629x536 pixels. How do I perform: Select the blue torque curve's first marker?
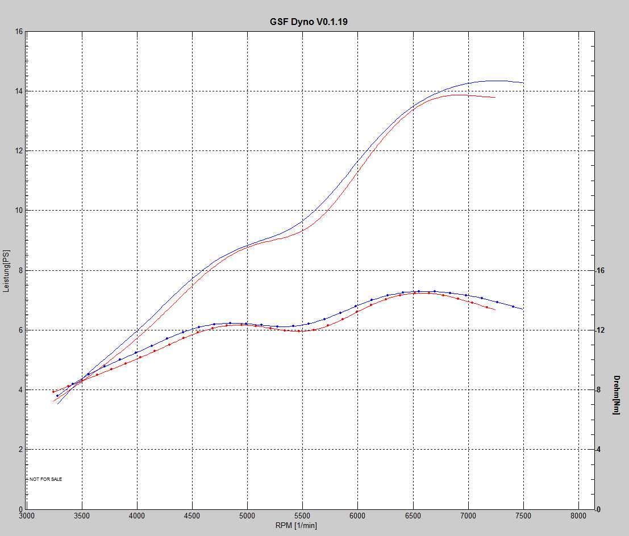click(57, 396)
